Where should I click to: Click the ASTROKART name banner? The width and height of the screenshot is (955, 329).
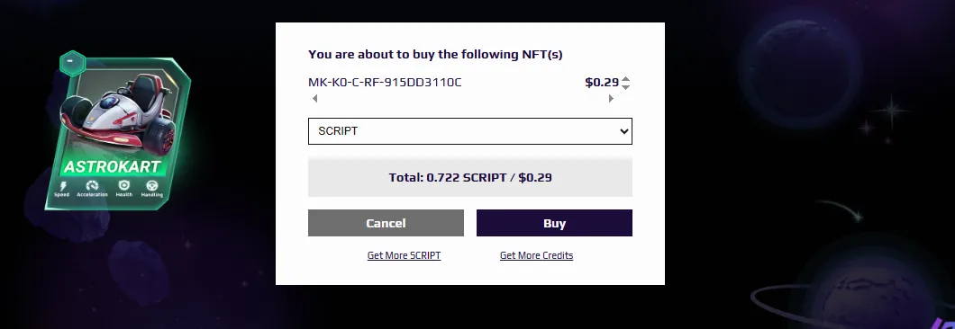tap(112, 166)
